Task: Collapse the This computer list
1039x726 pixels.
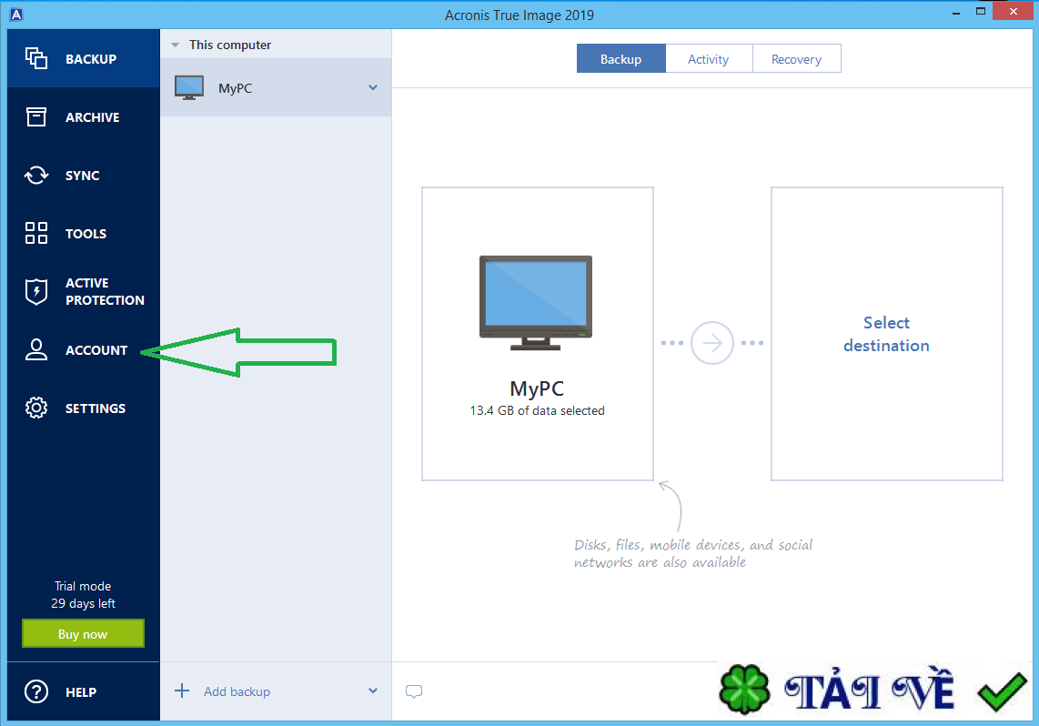Action: 174,44
